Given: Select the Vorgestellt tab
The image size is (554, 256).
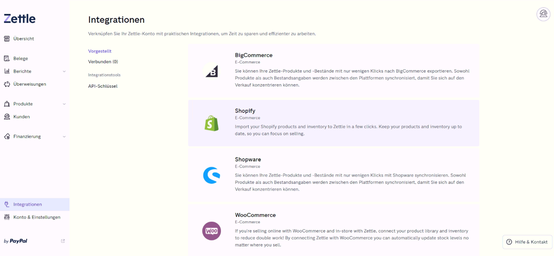Looking at the screenshot, I should point(100,51).
